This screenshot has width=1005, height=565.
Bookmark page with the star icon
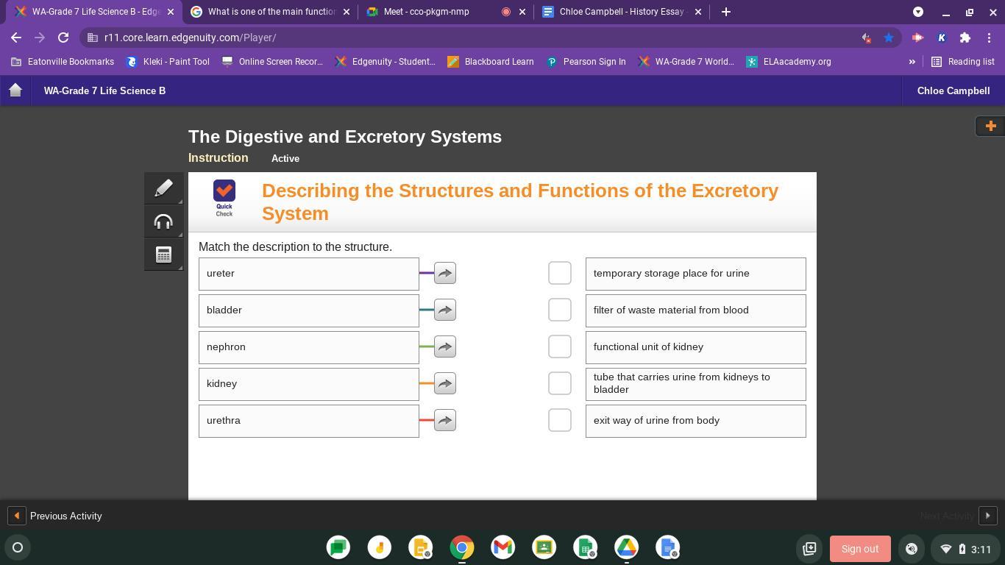889,38
